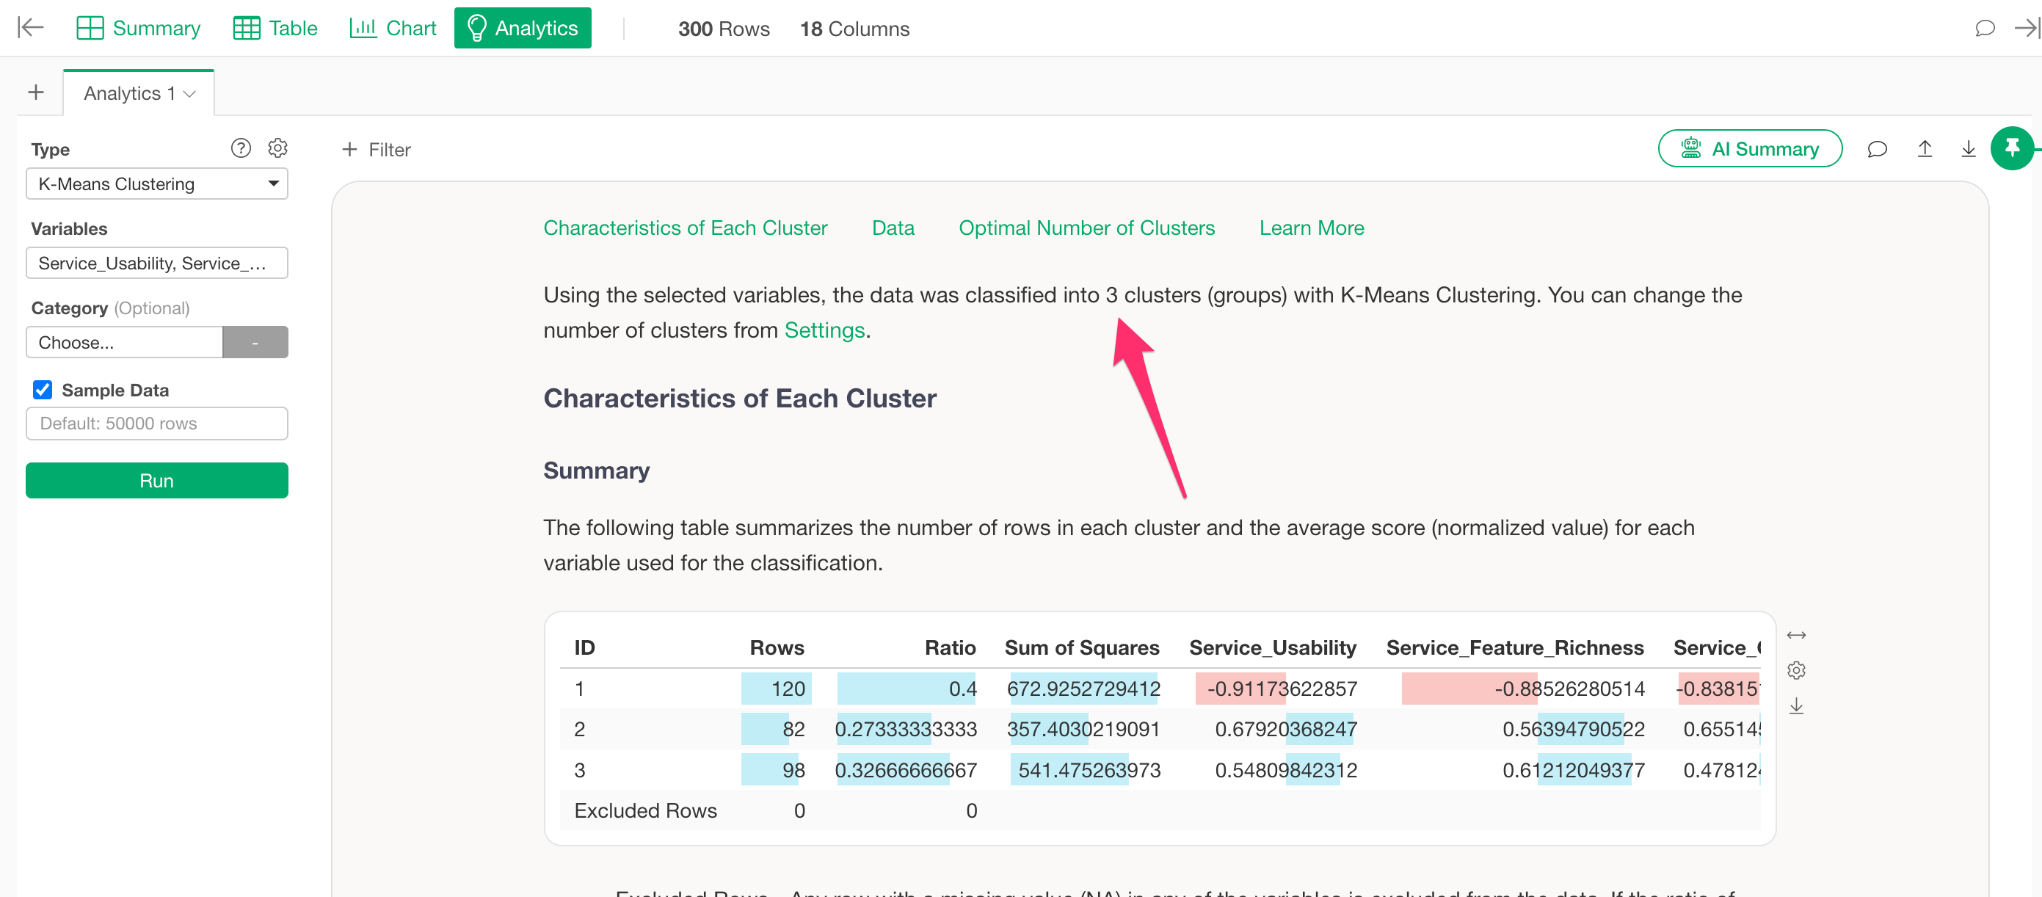Viewport: 2042px width, 897px height.
Task: Switch to the Summary view
Action: (x=138, y=29)
